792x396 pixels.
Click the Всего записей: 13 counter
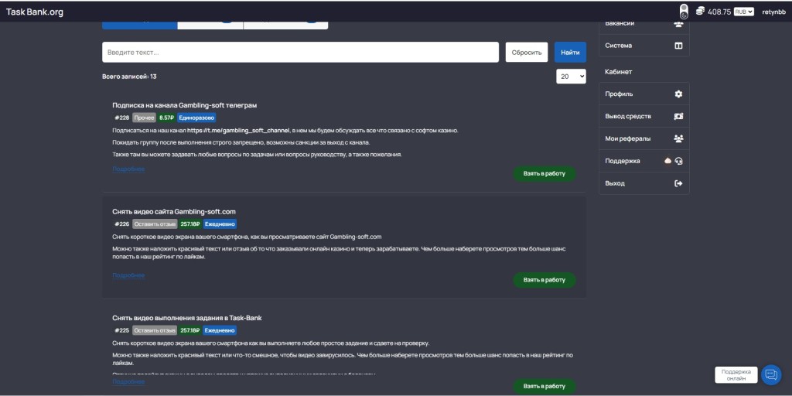click(x=129, y=77)
